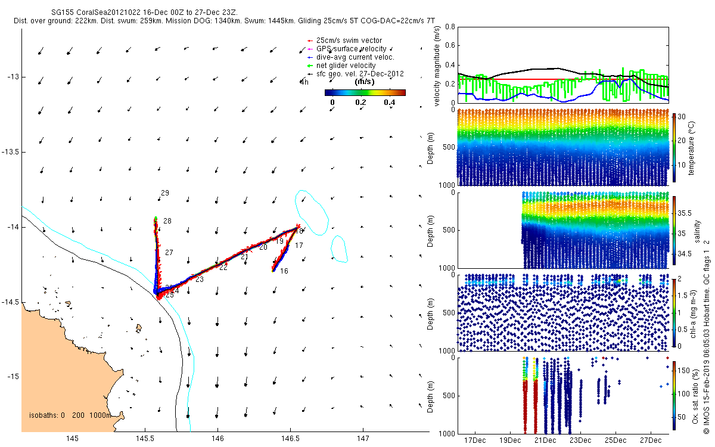Click track day label 29

165,193
